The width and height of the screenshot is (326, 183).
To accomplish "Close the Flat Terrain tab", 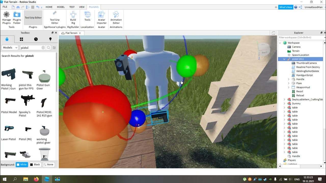I will click(x=80, y=33).
